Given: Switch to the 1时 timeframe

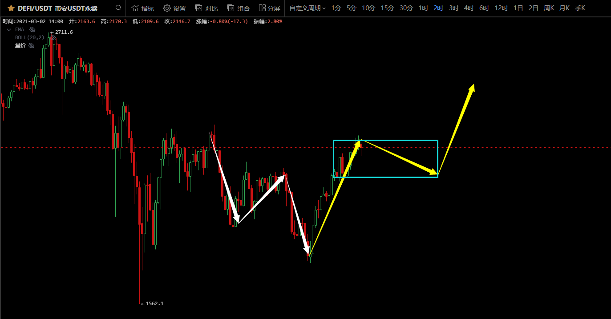Looking at the screenshot, I should (423, 8).
